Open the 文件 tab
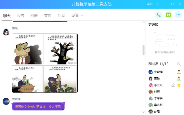Image resolution: width=184 pixels, height=115 pixels. pyautogui.click(x=48, y=15)
